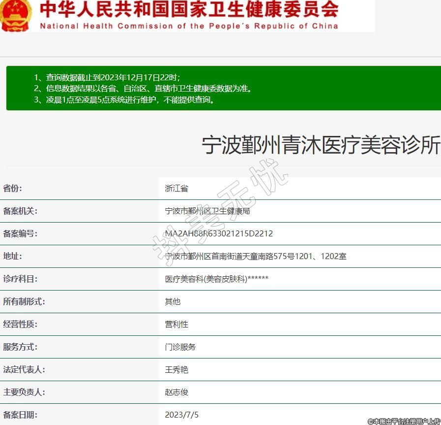441x425 pixels.
Task: Click the 备案编号 row label
Action: coord(20,233)
